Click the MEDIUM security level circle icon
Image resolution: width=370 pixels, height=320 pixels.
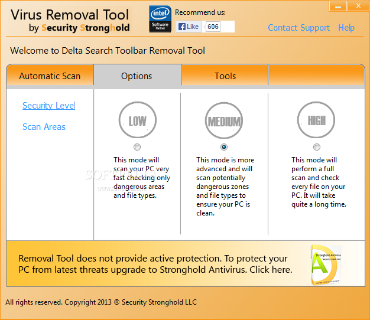224,120
